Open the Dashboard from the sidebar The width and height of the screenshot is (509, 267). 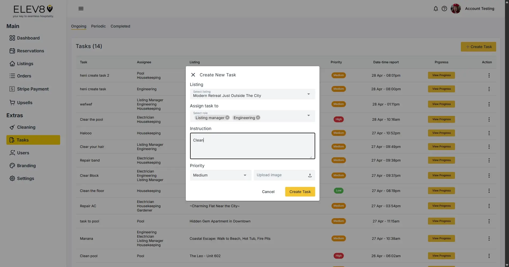(x=28, y=38)
